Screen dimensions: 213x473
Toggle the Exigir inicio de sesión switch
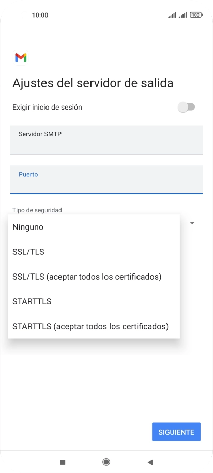(x=187, y=107)
